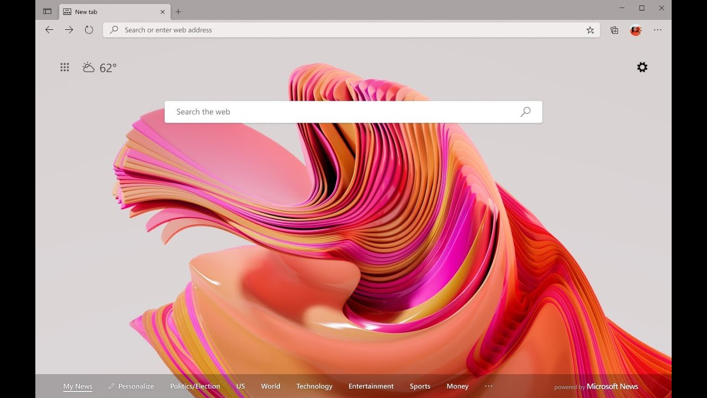
Task: Open the vertical tabs panel icon
Action: pyautogui.click(x=48, y=12)
